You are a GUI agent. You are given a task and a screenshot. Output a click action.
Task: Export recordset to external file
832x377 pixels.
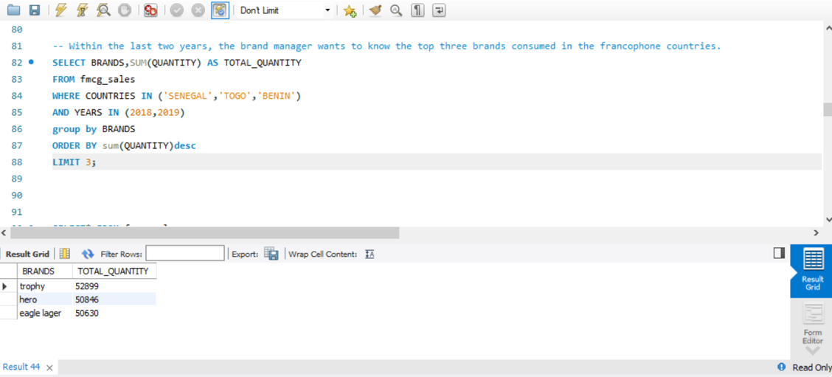pyautogui.click(x=271, y=254)
